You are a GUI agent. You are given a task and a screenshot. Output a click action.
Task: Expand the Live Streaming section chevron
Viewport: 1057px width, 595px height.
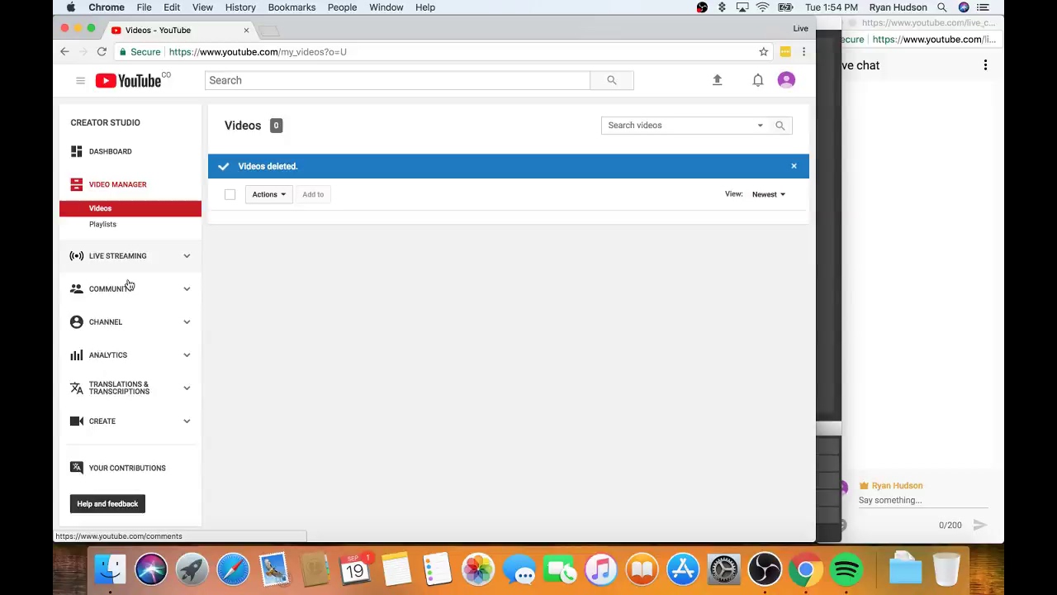click(x=187, y=255)
